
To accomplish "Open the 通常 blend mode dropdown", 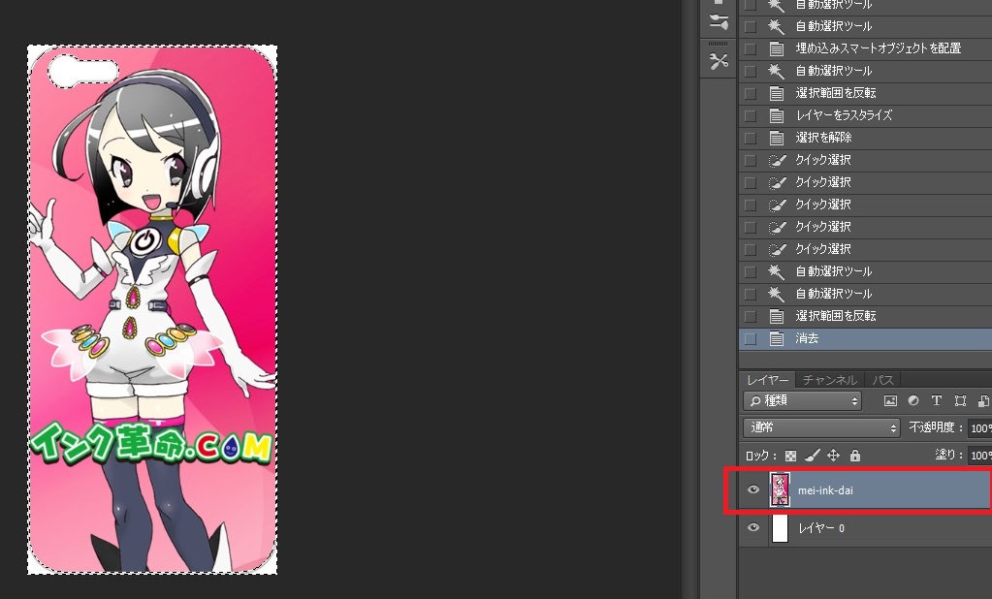I will [x=821, y=427].
